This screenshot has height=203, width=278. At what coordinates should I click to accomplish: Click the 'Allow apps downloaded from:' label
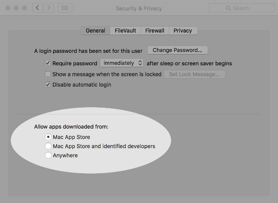click(x=71, y=127)
